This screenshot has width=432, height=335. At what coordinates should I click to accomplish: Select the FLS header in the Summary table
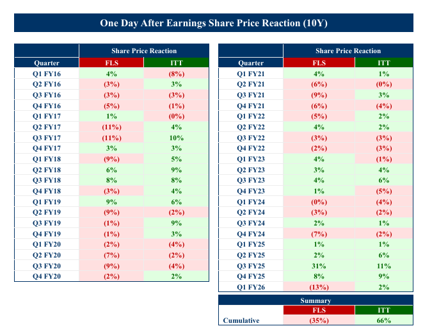click(x=319, y=310)
